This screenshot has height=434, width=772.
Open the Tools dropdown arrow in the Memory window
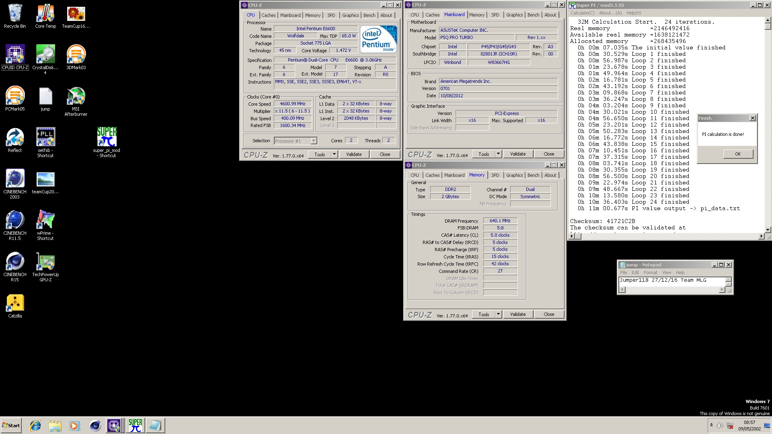[498, 314]
